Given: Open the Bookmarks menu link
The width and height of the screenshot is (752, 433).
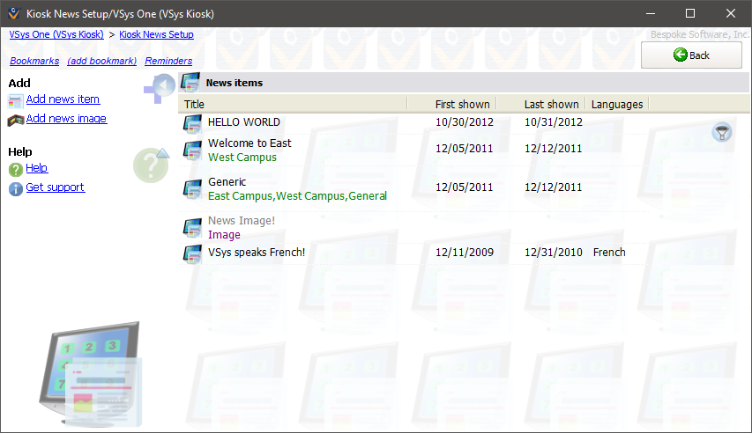Looking at the screenshot, I should pos(34,61).
